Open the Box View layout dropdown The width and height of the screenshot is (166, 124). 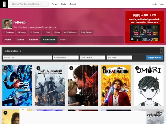119,58
